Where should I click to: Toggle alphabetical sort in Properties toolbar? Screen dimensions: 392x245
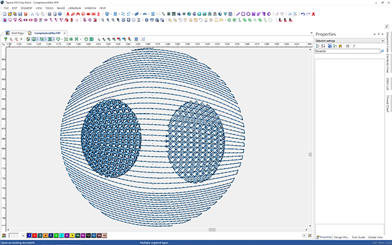tap(323, 46)
